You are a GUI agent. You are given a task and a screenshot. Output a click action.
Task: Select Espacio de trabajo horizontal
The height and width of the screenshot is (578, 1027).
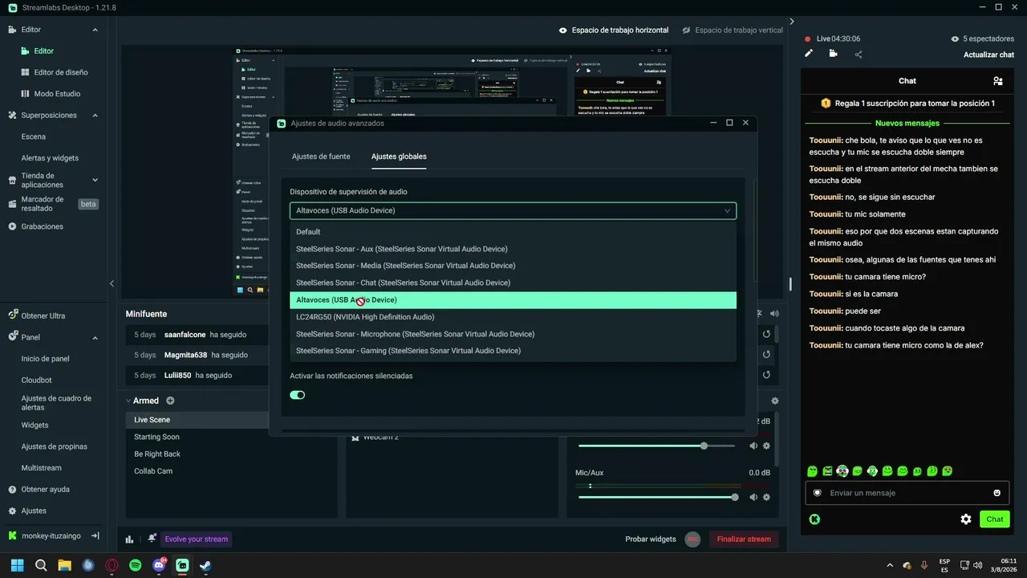tap(614, 31)
